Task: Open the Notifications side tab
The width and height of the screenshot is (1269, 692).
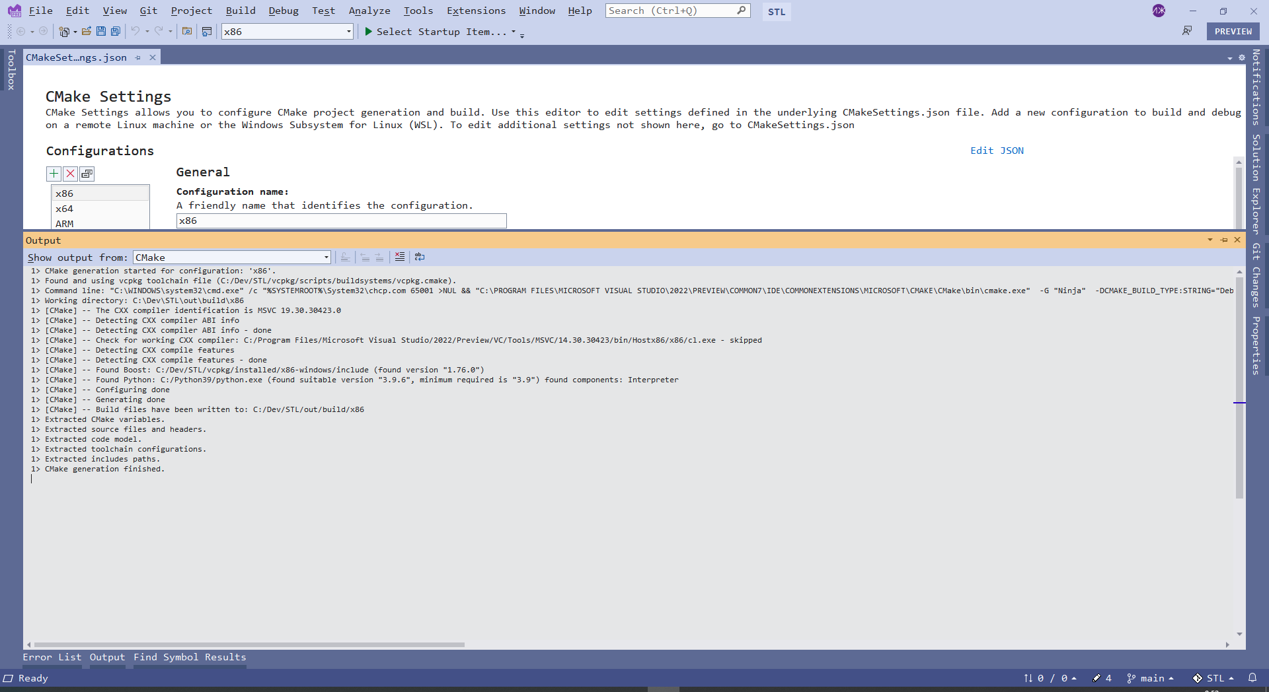Action: 1256,87
